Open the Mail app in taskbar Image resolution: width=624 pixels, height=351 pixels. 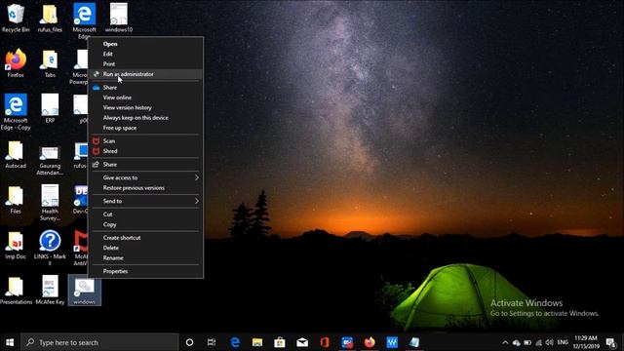click(302, 342)
